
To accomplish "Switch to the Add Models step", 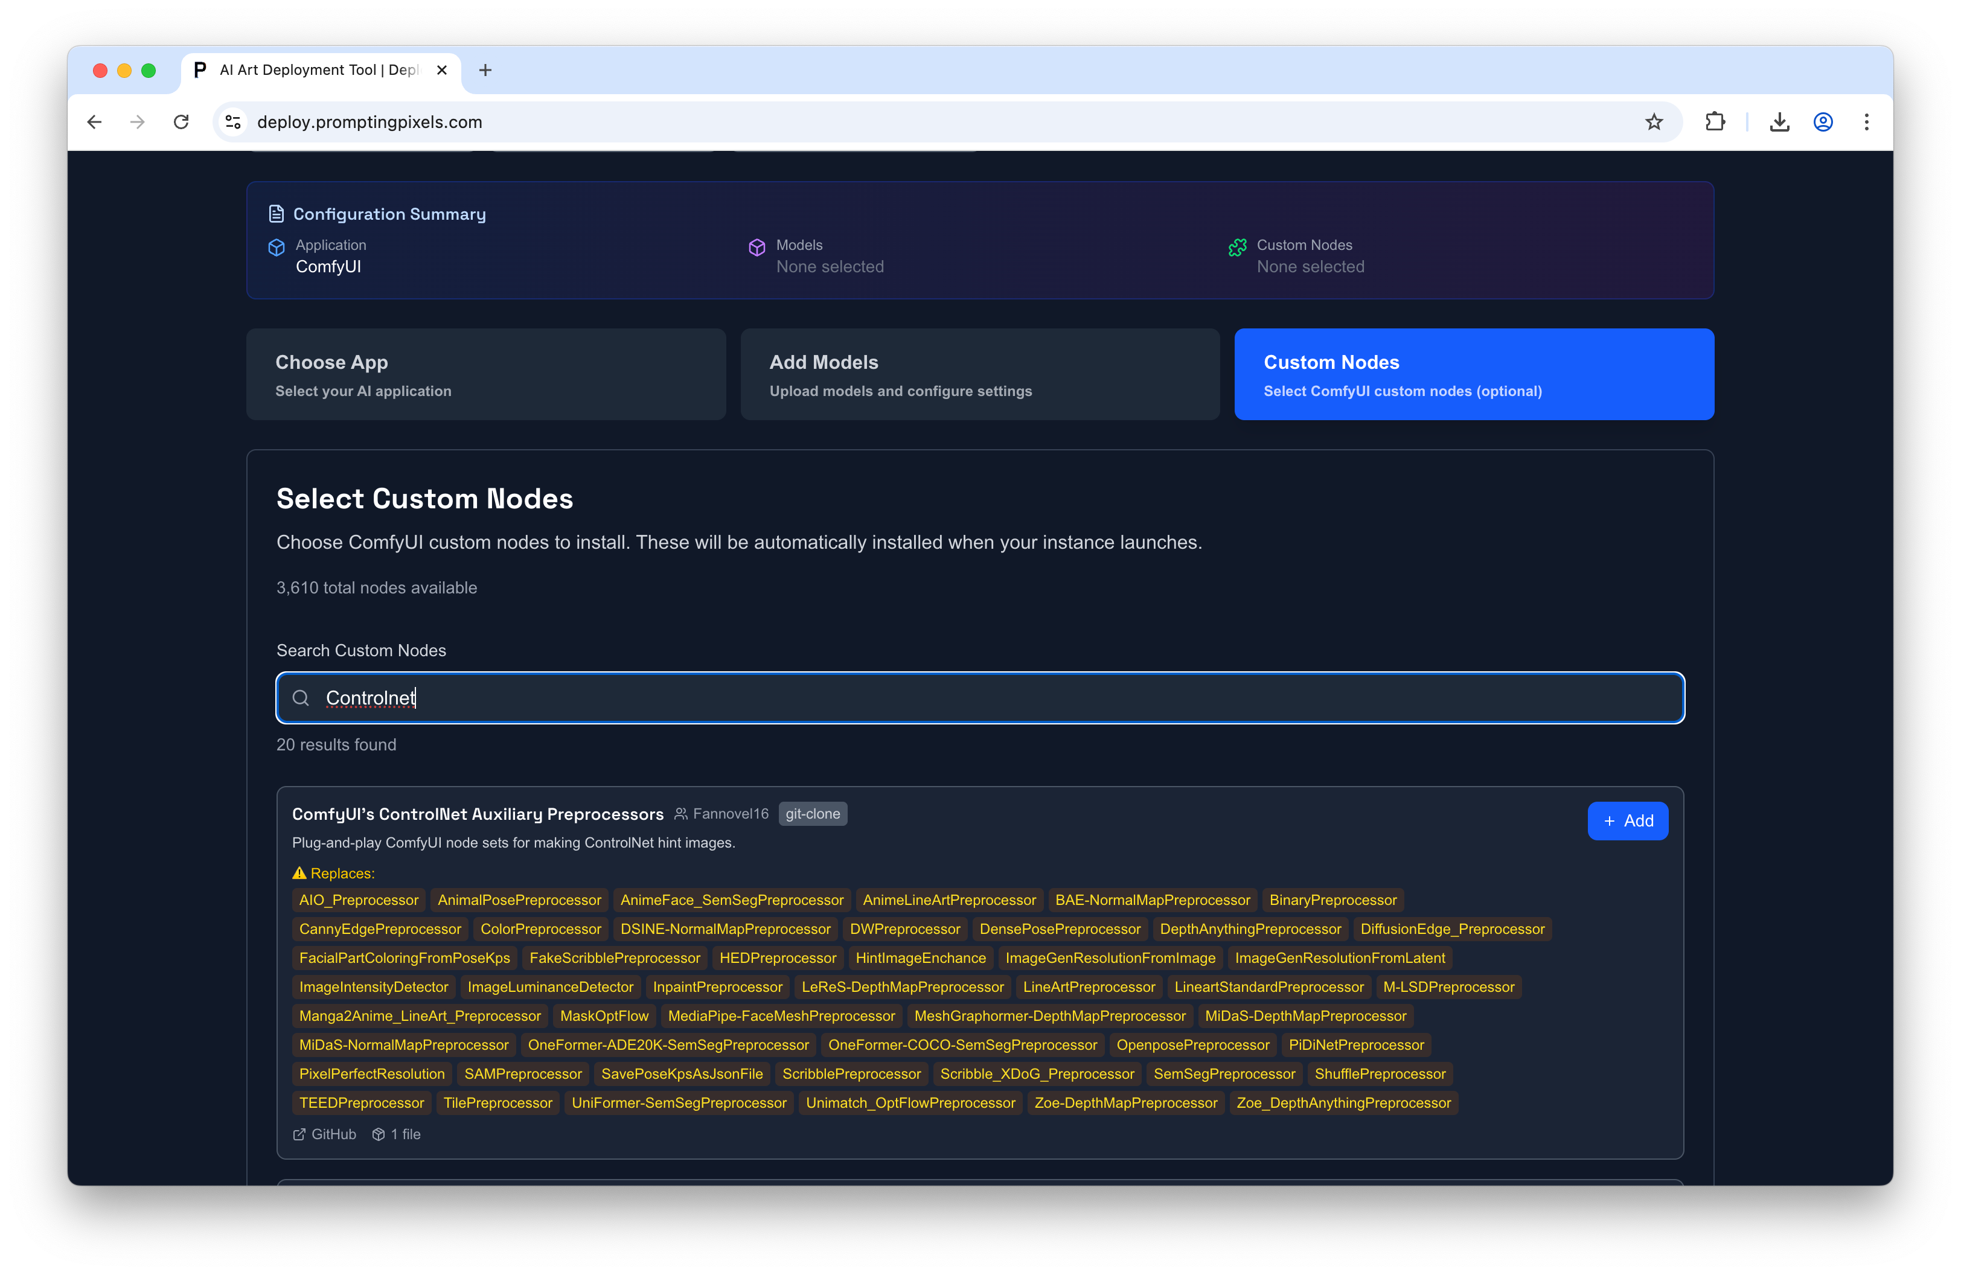I will point(980,374).
